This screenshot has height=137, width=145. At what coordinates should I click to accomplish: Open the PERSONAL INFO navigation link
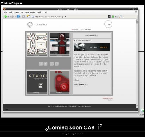(x=86, y=29)
